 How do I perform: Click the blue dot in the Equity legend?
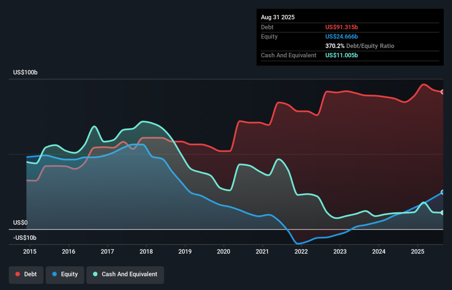tap(55, 274)
